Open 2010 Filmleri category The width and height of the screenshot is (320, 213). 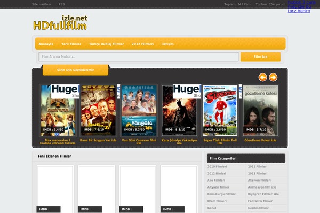217,167
